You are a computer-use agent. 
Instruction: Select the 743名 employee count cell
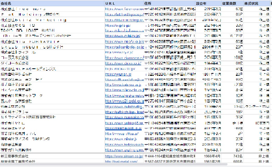pos(232,156)
